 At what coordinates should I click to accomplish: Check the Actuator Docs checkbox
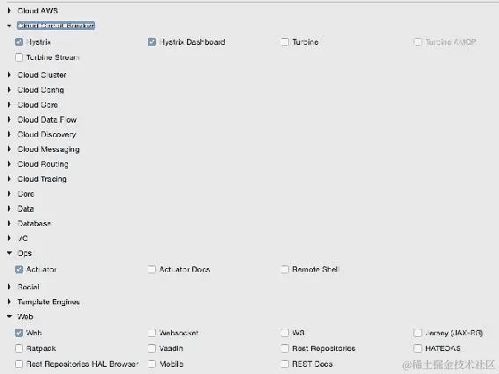(152, 270)
